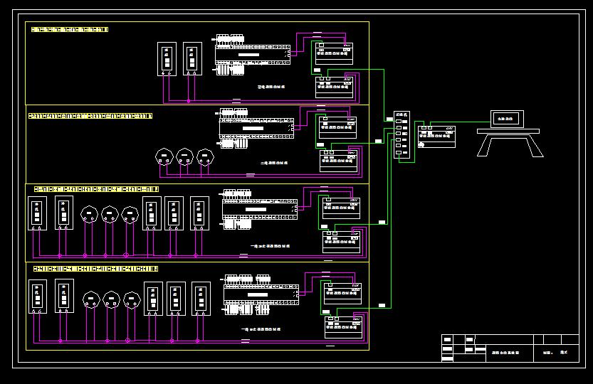The image size is (593, 384).
Task: Click the leftmost panel device in third section
Action: [x=37, y=213]
